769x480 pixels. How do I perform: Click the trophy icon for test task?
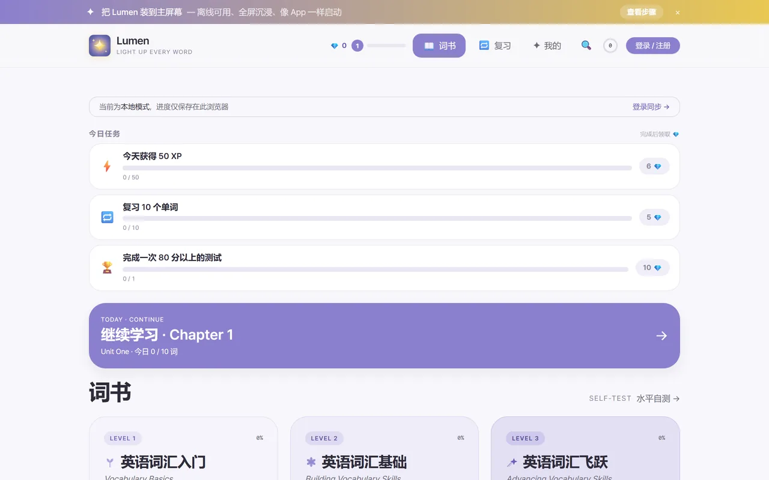[x=107, y=268]
